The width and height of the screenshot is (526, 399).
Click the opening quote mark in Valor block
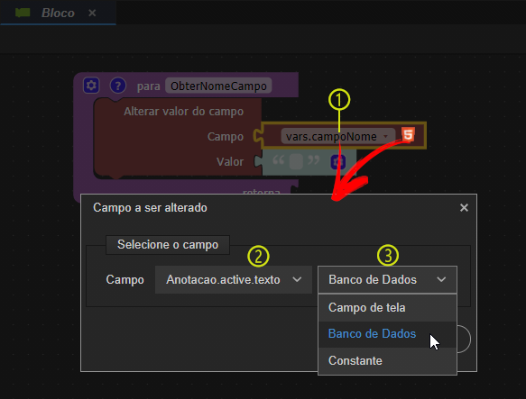point(279,160)
